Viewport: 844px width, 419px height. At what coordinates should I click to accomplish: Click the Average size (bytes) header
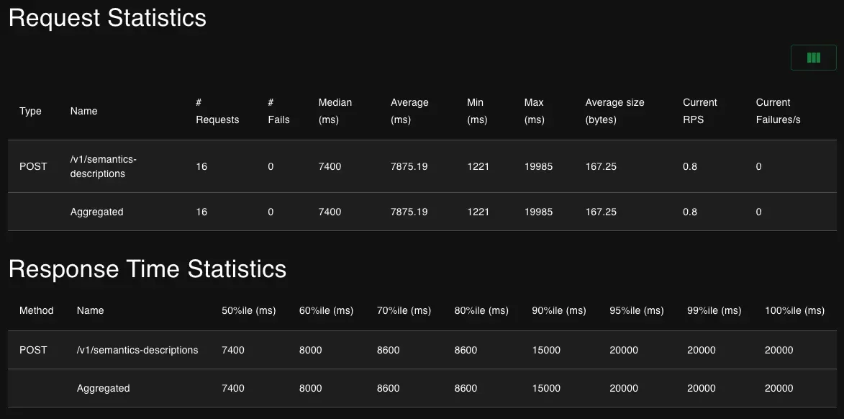click(x=614, y=111)
